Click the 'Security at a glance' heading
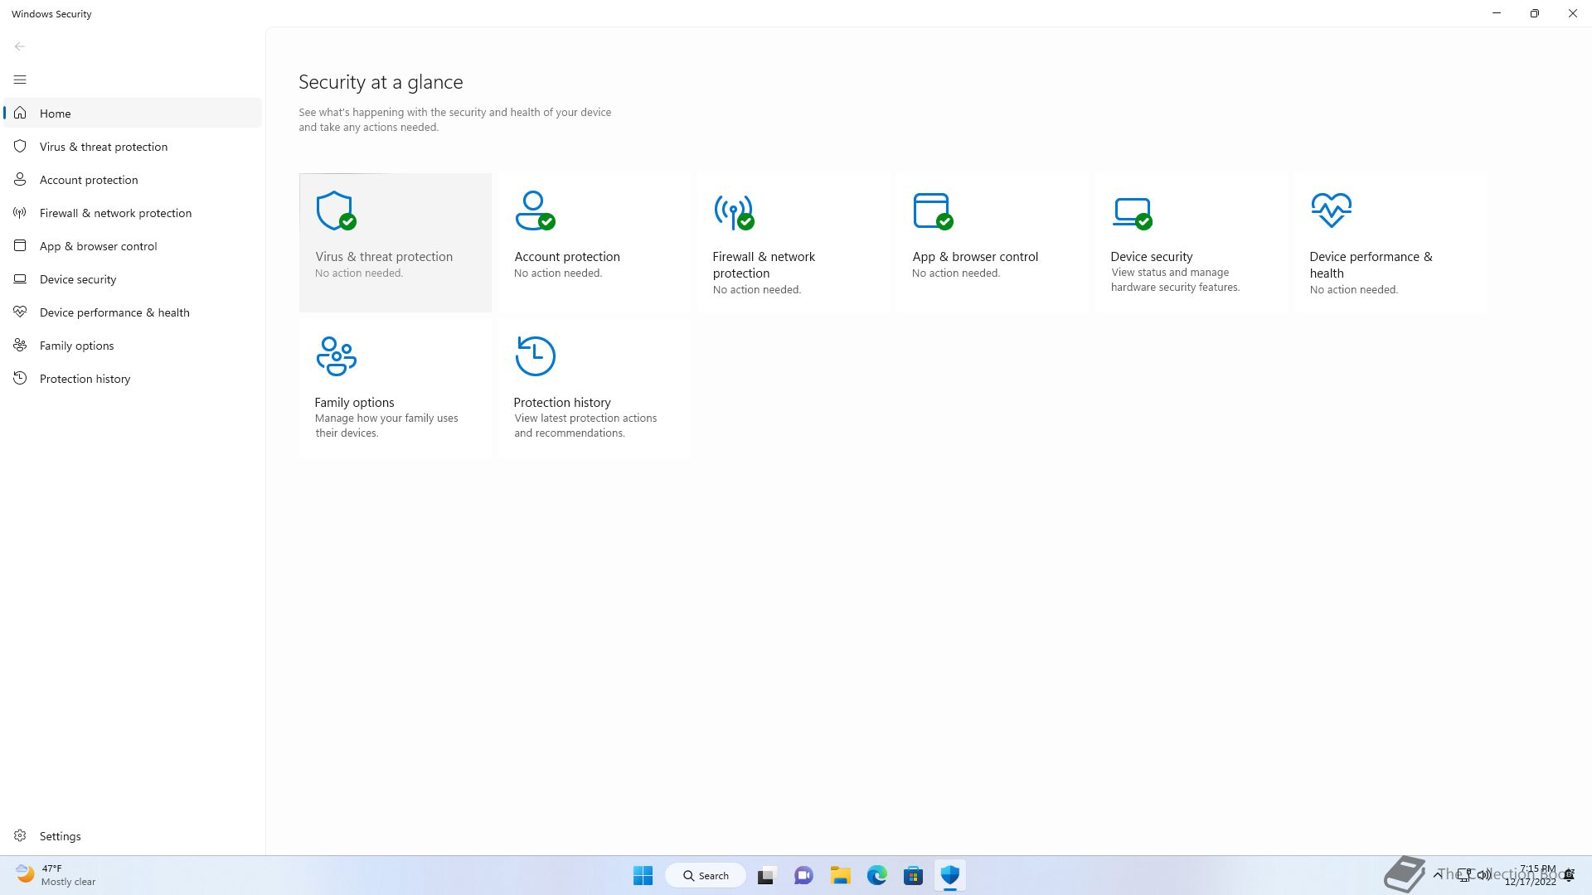Image resolution: width=1592 pixels, height=895 pixels. [x=381, y=82]
